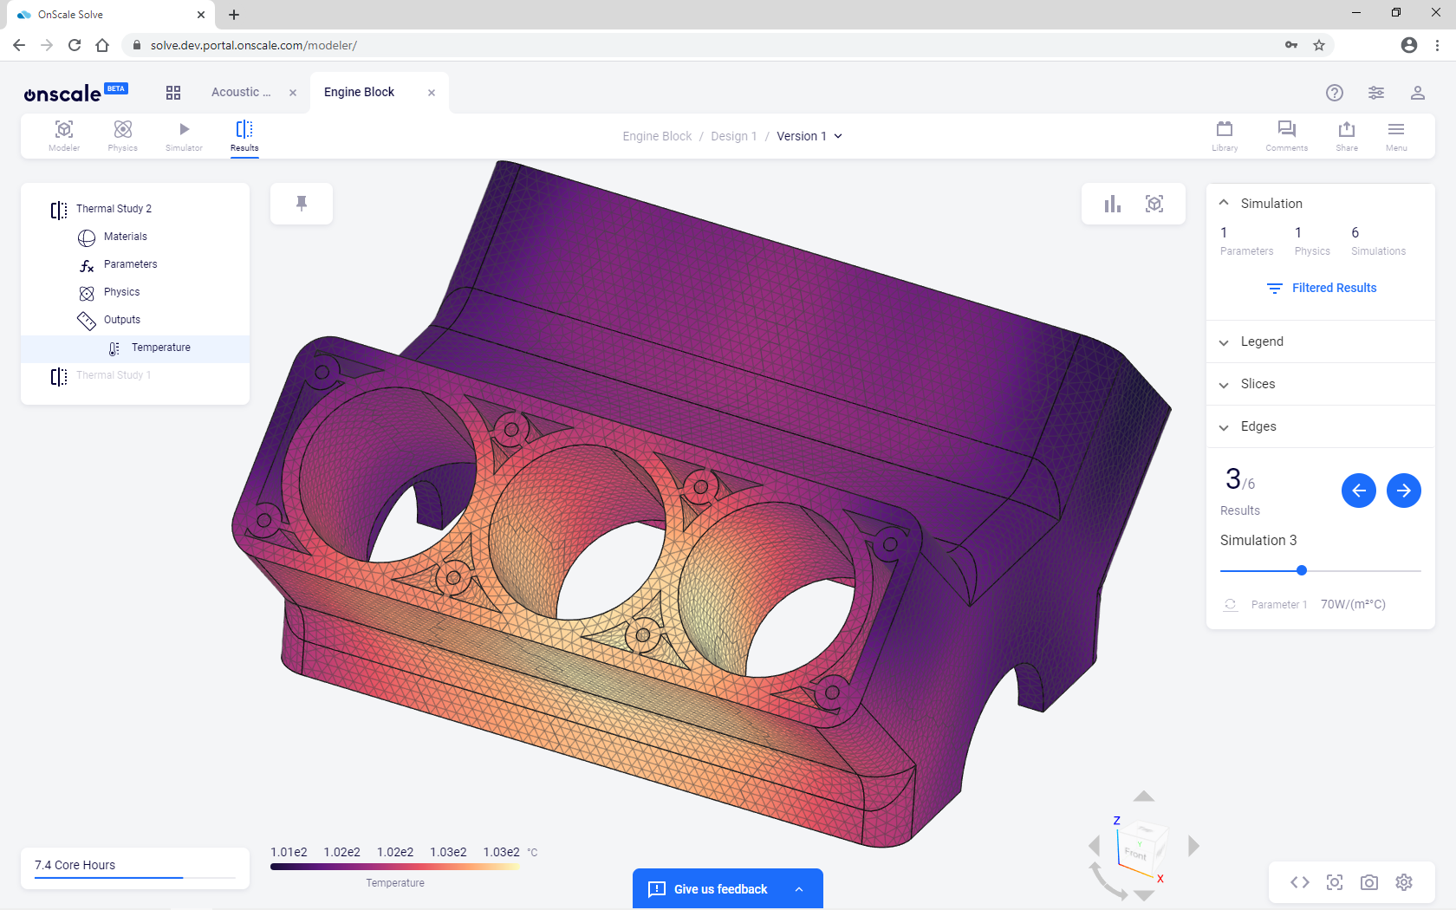The height and width of the screenshot is (910, 1456).
Task: Switch to the Acoustic project tab
Action: [240, 92]
